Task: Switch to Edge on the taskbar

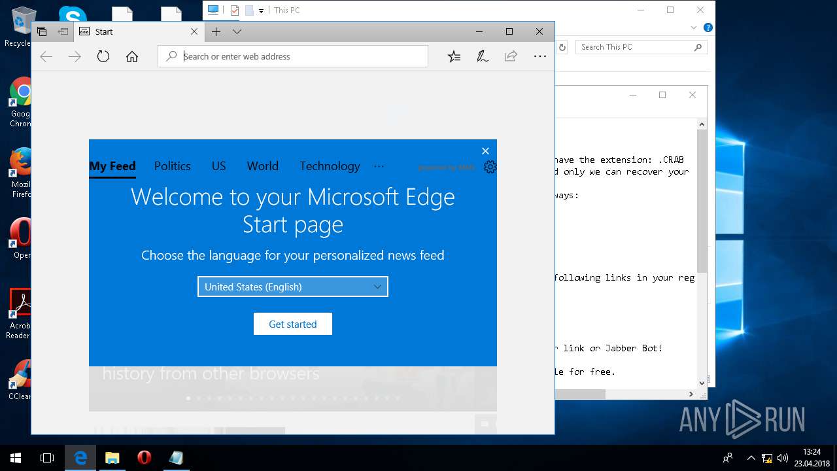Action: tap(80, 458)
